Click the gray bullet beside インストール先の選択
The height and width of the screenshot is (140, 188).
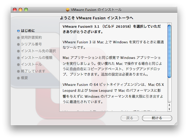[18, 51]
